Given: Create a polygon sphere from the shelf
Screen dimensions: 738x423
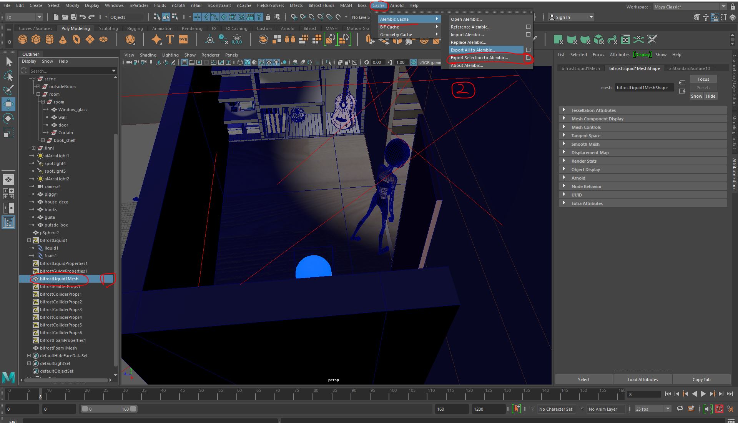Looking at the screenshot, I should [x=23, y=39].
